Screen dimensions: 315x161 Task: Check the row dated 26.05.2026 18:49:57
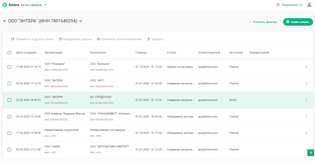coord(9,100)
